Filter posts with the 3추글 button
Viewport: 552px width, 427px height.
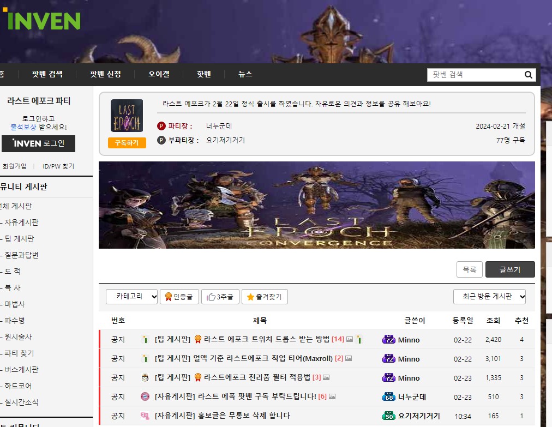tap(220, 297)
